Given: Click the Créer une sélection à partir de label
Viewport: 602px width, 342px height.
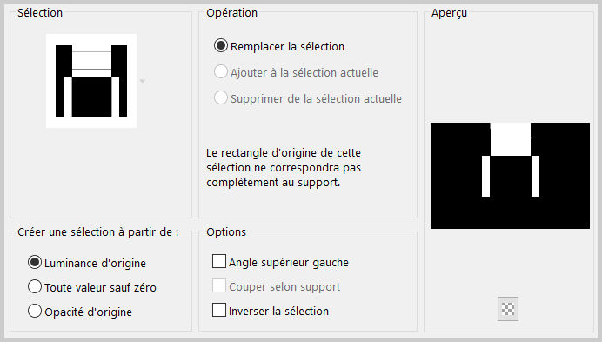Looking at the screenshot, I should pos(98,232).
